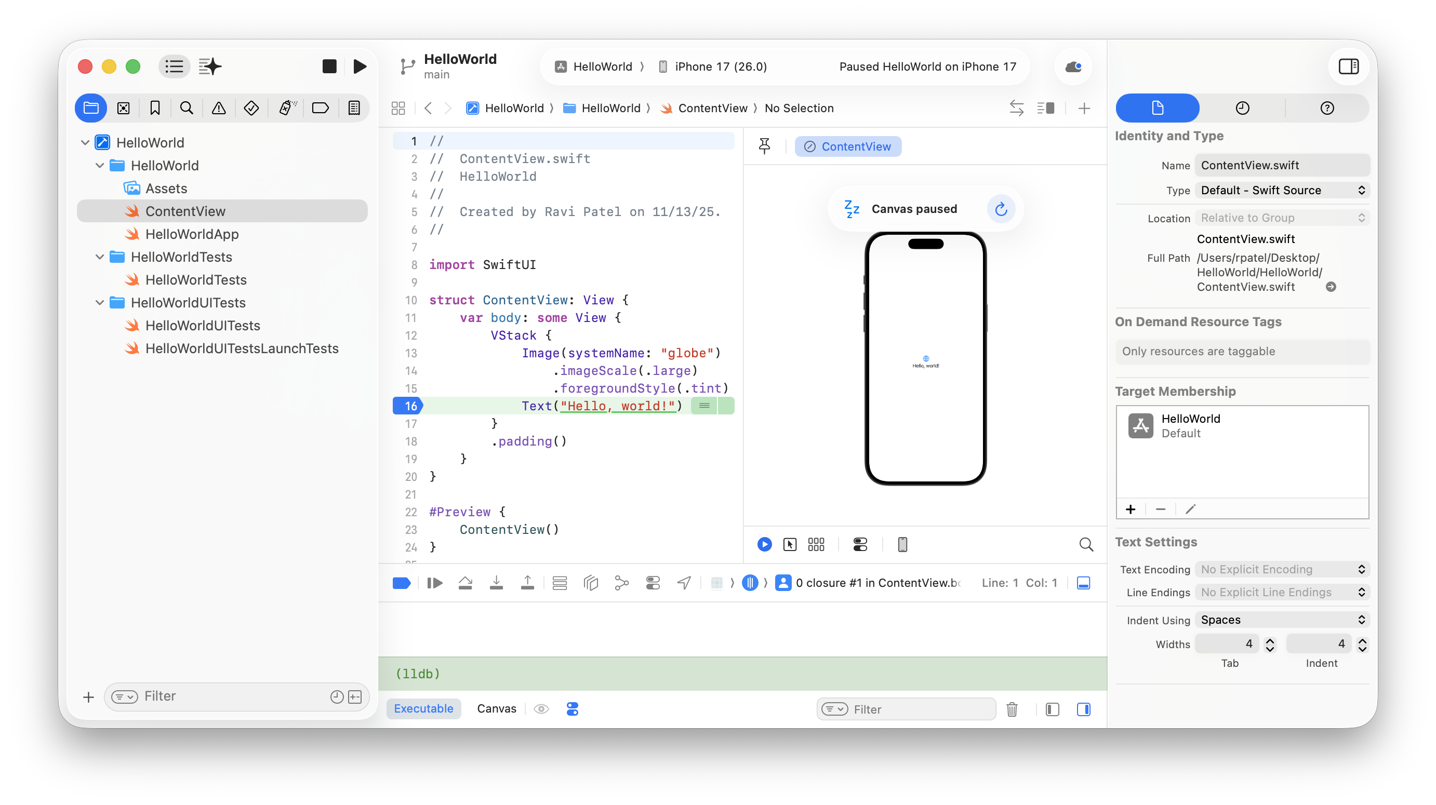1436x805 pixels.
Task: Open canvas device settings sliders
Action: [x=860, y=544]
